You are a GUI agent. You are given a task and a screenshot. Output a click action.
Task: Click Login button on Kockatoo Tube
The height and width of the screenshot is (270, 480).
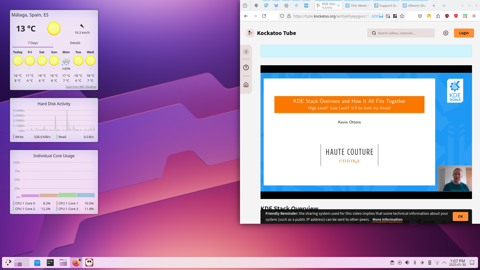click(x=463, y=33)
